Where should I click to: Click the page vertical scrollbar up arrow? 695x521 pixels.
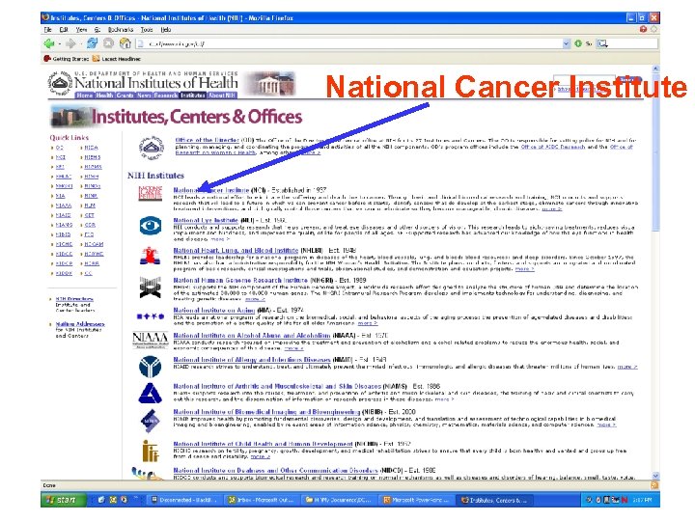click(655, 69)
